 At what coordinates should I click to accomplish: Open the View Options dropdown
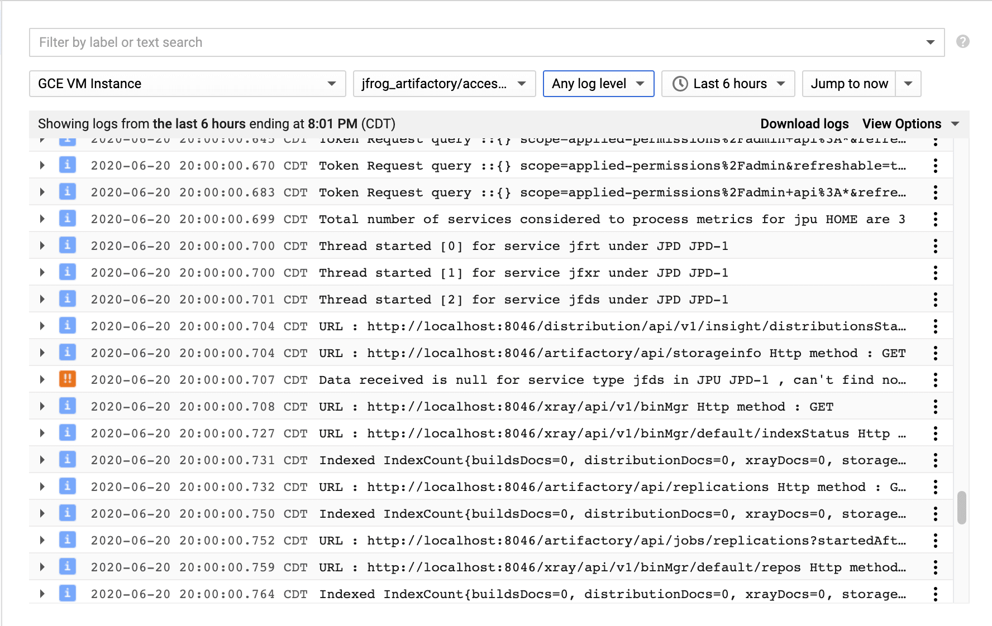coord(910,124)
